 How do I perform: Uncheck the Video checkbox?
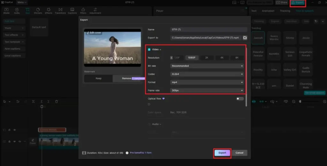coord(149,49)
